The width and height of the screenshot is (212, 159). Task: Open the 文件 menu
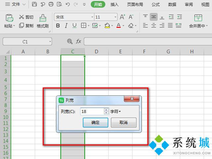[x=15, y=4]
